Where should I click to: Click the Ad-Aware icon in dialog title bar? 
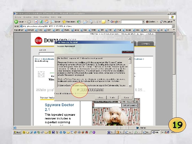pyautogui.click(x=56, y=42)
